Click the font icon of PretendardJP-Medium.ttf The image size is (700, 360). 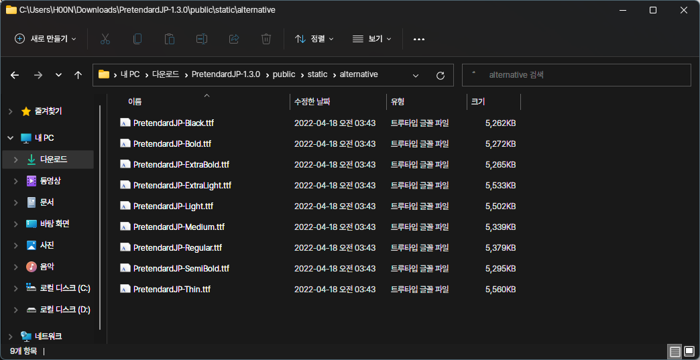pos(125,227)
